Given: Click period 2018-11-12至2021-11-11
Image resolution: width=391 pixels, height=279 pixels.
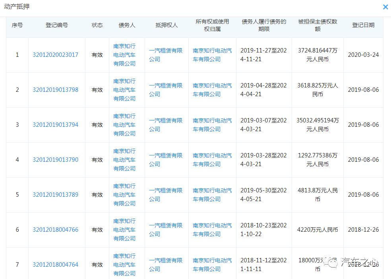Looking at the screenshot, I should (x=263, y=265).
